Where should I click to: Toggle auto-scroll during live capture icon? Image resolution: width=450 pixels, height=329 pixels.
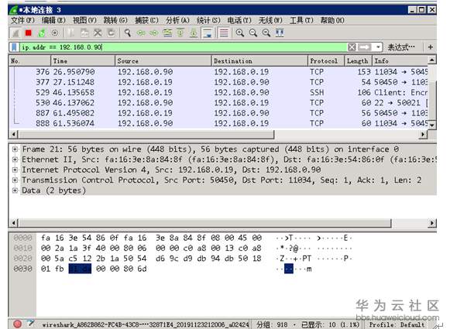207,33
